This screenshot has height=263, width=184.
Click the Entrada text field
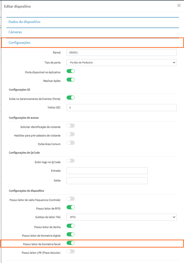pyautogui.click(x=107, y=171)
